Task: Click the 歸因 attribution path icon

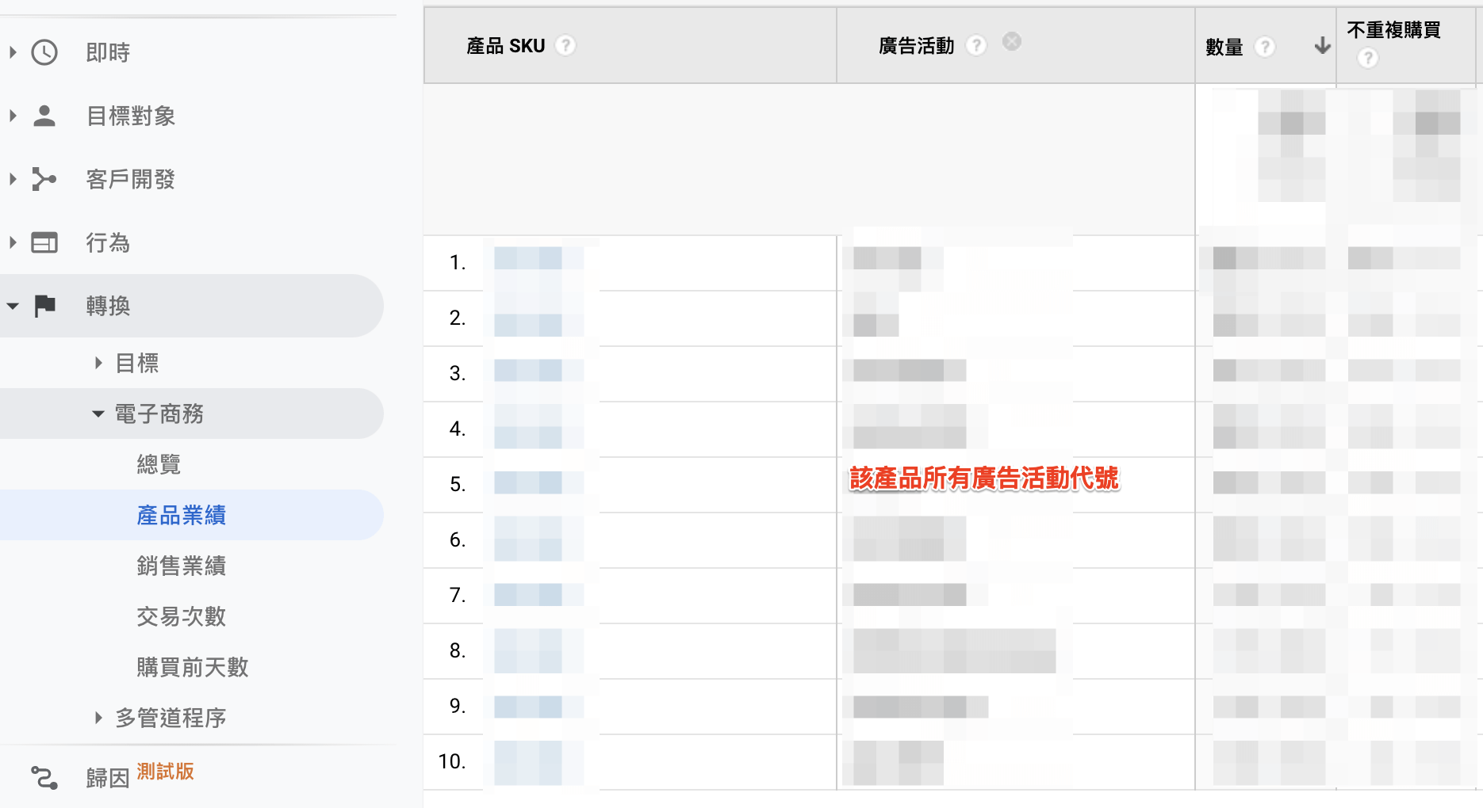Action: (x=44, y=778)
